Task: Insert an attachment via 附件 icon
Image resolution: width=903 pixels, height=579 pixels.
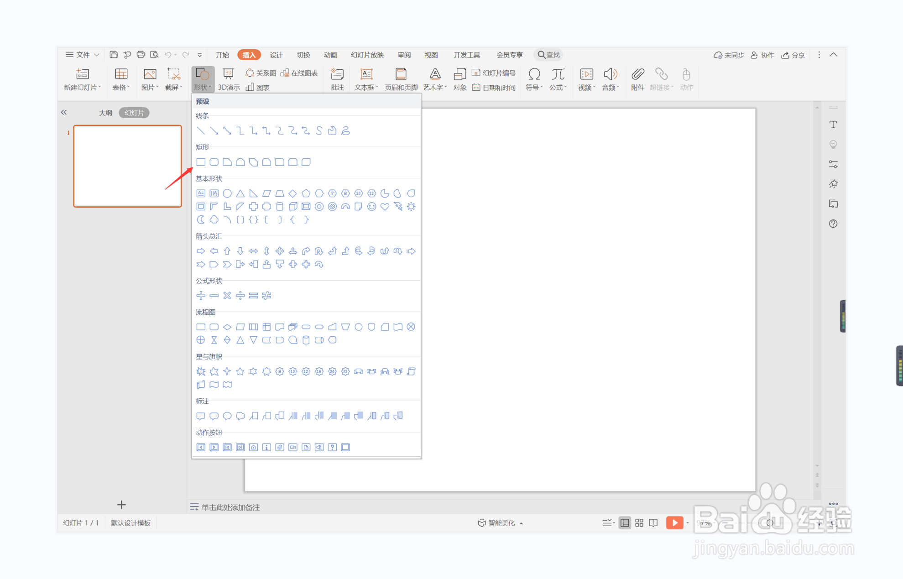Action: tap(637, 74)
